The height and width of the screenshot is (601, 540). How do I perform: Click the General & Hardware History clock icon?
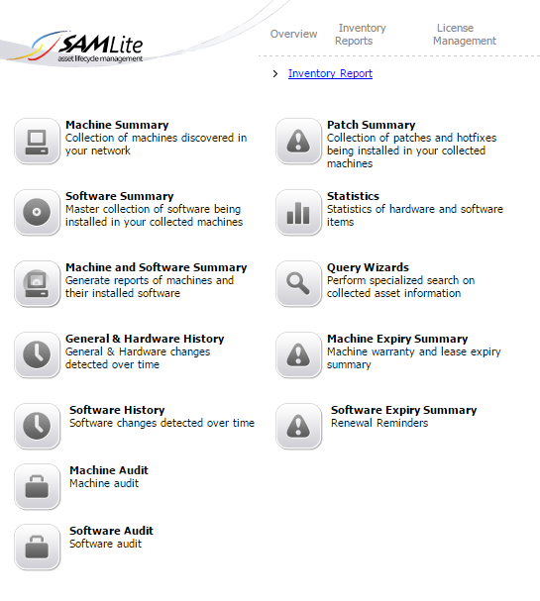(x=38, y=354)
